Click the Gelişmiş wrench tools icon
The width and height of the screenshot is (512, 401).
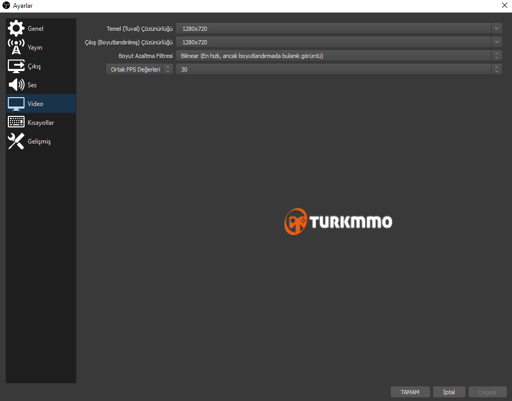click(16, 141)
